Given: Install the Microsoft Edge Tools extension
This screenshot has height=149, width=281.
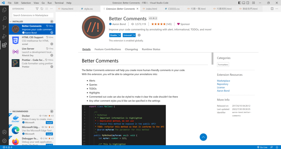Looking at the screenshot, I should point(49,134).
